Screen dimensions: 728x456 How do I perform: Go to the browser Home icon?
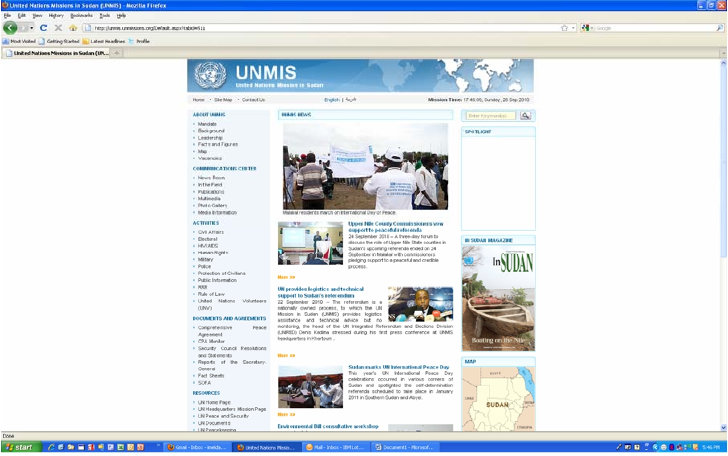point(73,28)
